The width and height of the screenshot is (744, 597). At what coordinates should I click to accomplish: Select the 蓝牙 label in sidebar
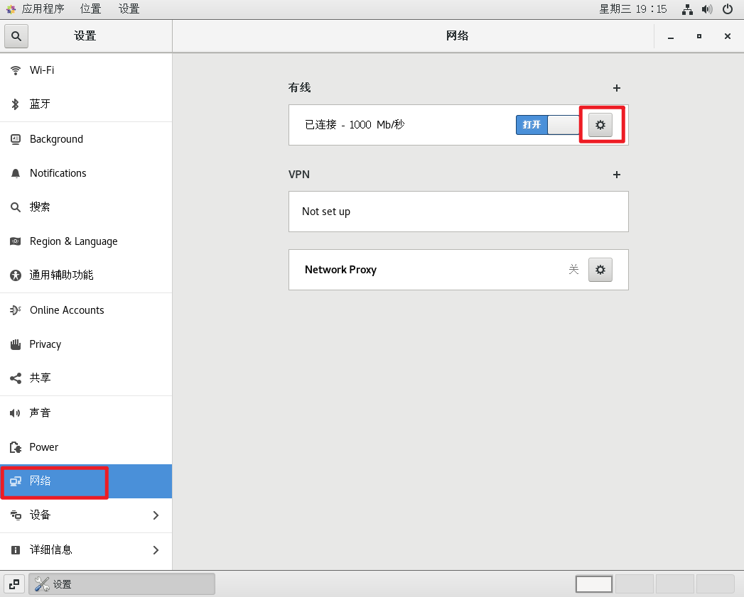[x=40, y=104]
